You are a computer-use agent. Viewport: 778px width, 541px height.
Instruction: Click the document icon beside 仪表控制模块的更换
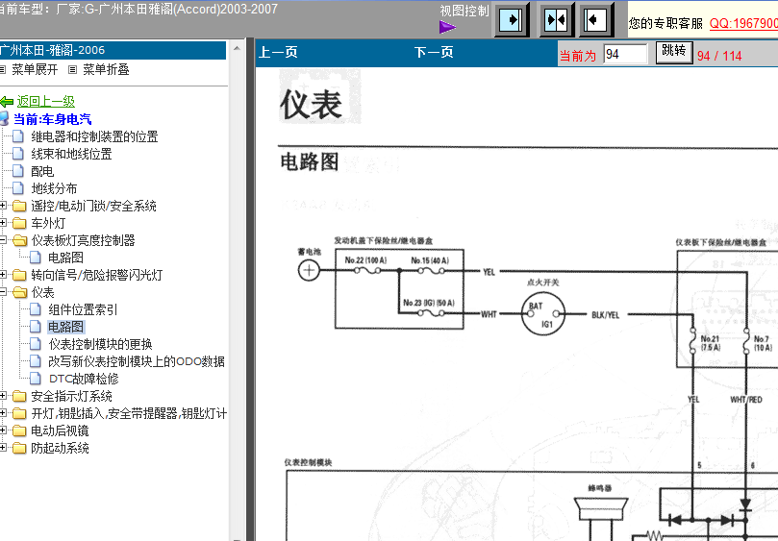click(36, 344)
